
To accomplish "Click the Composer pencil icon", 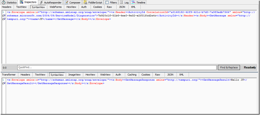I will pos(66,3).
